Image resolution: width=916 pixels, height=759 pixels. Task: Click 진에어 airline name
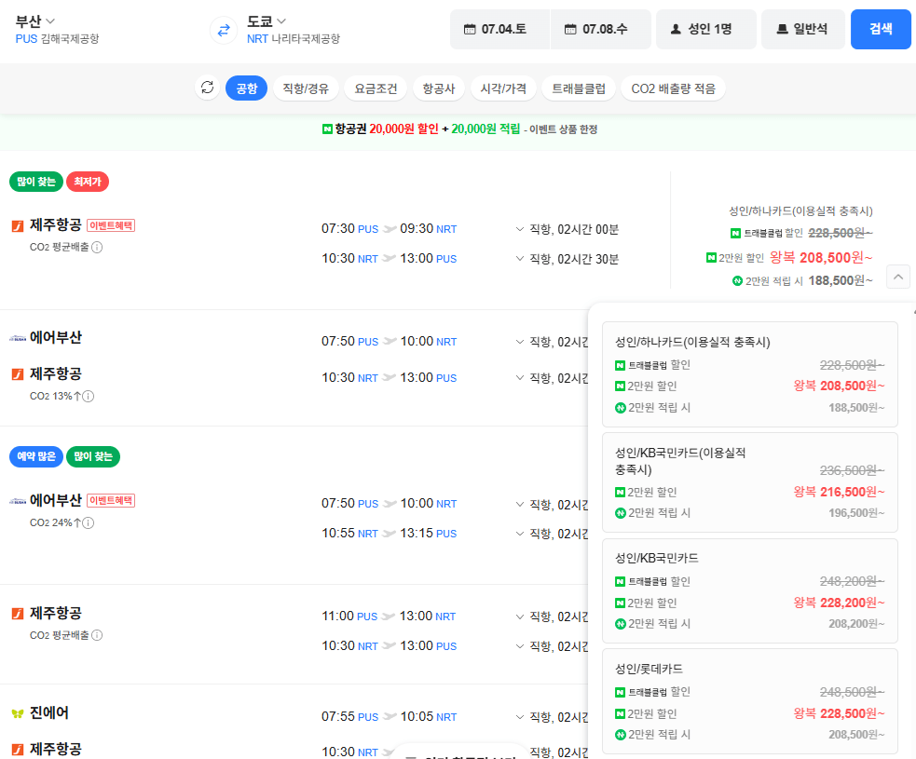coord(49,712)
